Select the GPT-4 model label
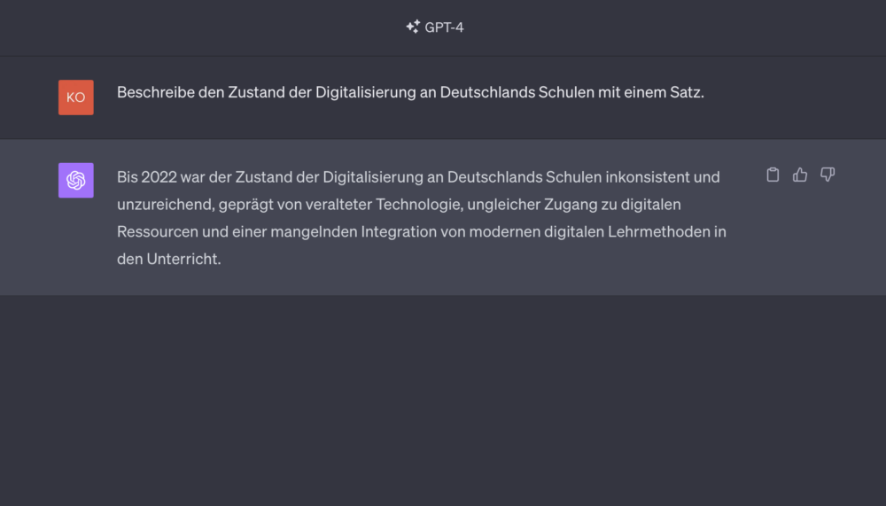 [x=444, y=27]
